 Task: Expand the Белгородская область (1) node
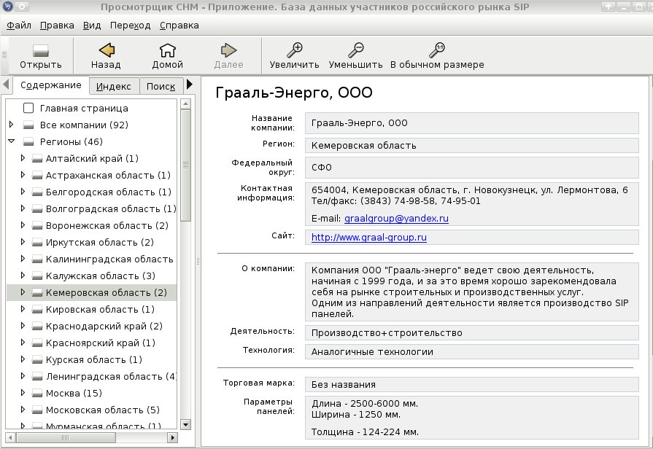(x=23, y=192)
